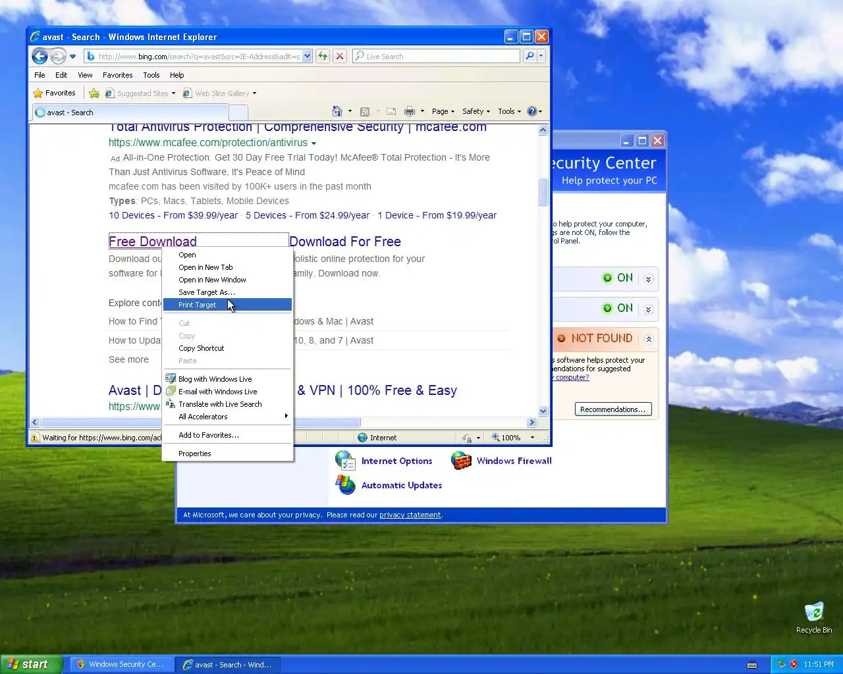Image resolution: width=843 pixels, height=674 pixels.
Task: Click the network connection tray icon
Action: (x=782, y=664)
